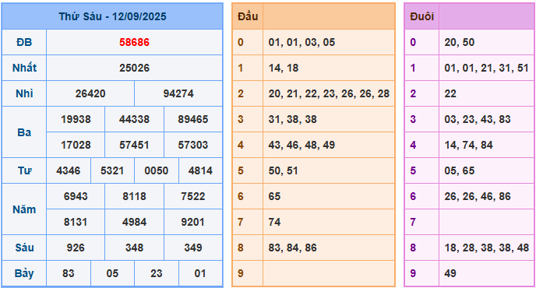The height and width of the screenshot is (288, 536).
Task: Click Đầu row 8 values 83, 84, 86
Action: tap(293, 248)
